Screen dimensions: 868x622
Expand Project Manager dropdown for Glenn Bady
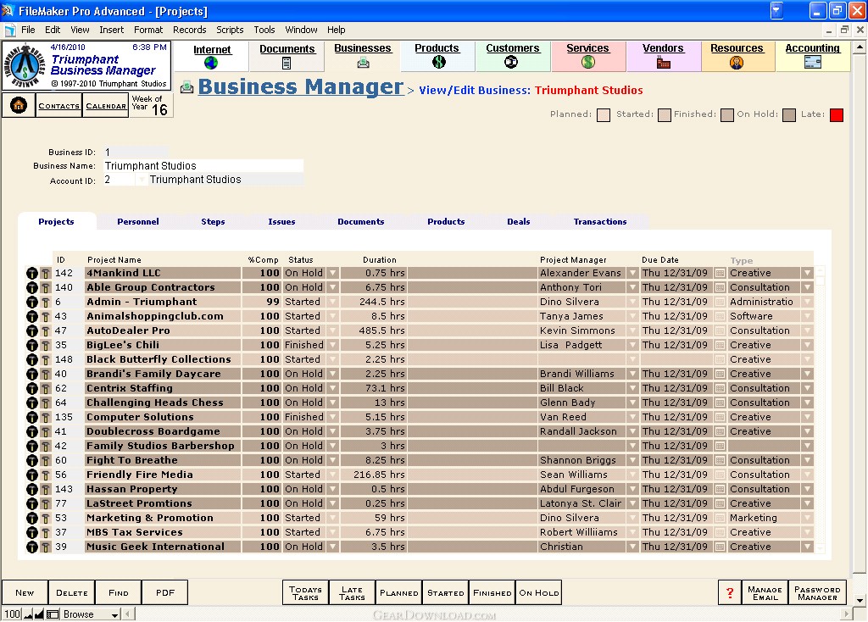632,403
